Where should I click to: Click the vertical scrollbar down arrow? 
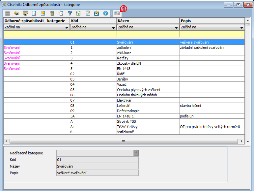248,141
